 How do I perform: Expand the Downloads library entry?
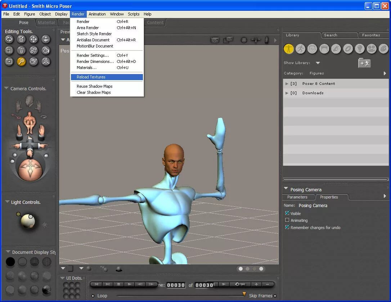click(286, 93)
